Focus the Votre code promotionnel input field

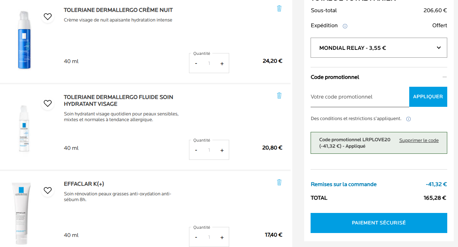[359, 97]
